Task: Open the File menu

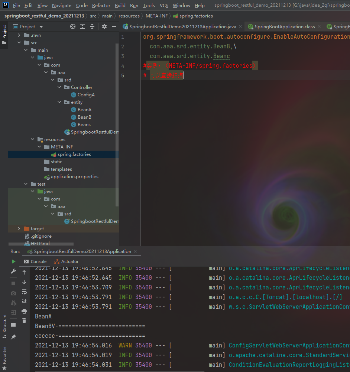Action: (16, 6)
